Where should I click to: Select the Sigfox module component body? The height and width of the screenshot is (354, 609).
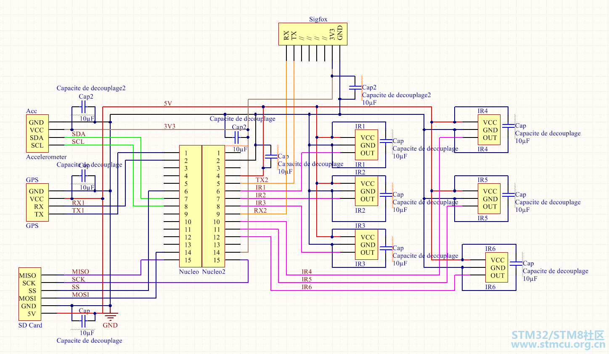(313, 34)
